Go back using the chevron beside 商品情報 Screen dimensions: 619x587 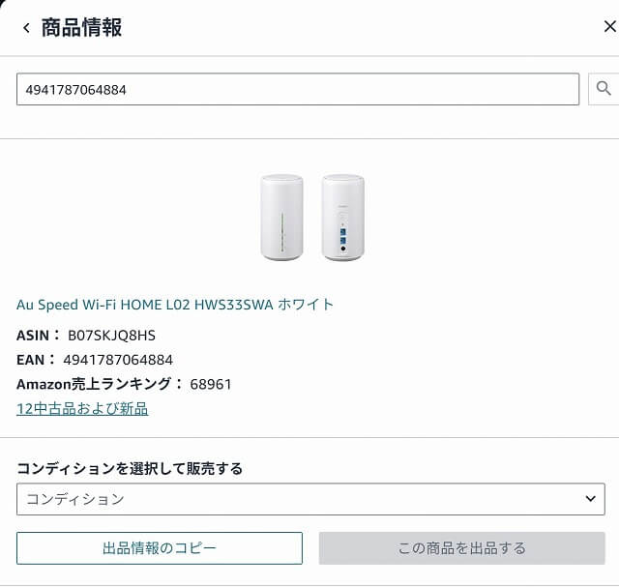coord(26,28)
